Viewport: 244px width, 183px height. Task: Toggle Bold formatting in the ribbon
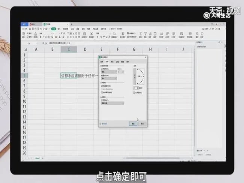pyautogui.click(x=41, y=37)
